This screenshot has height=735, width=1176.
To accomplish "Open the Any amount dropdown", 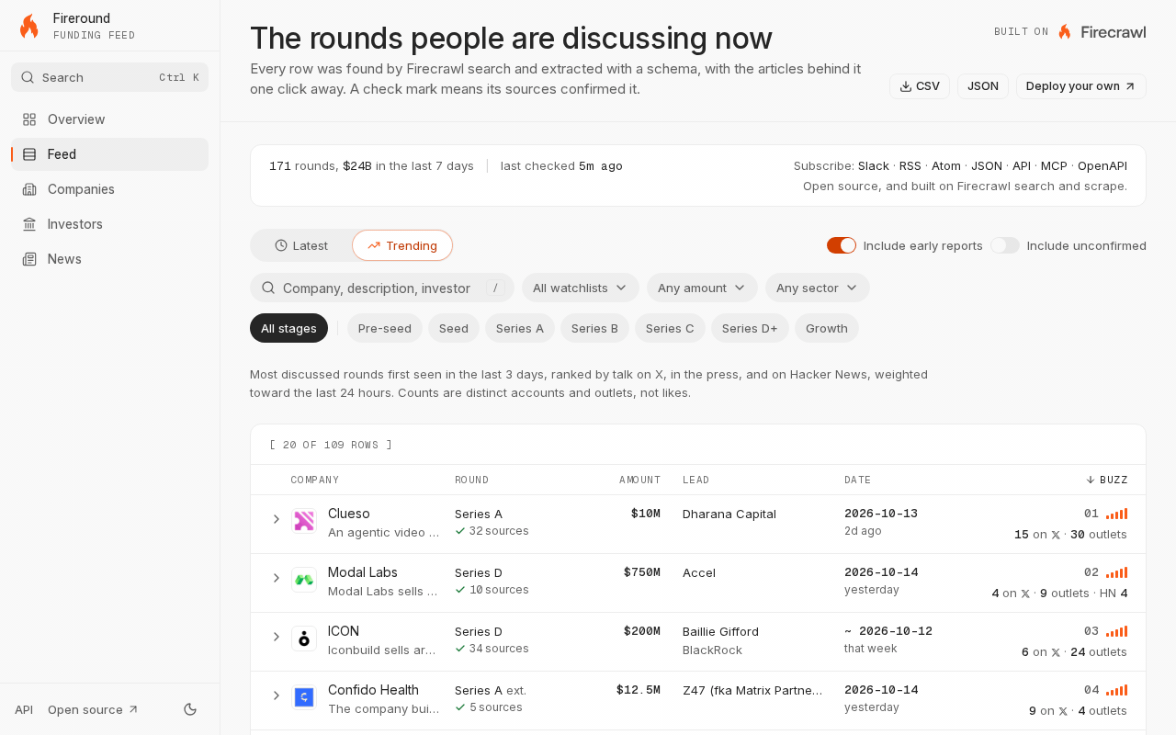I will [702, 288].
